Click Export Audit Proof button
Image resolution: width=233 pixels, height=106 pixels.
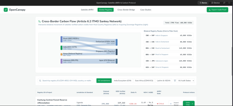pyautogui.click(x=217, y=10)
